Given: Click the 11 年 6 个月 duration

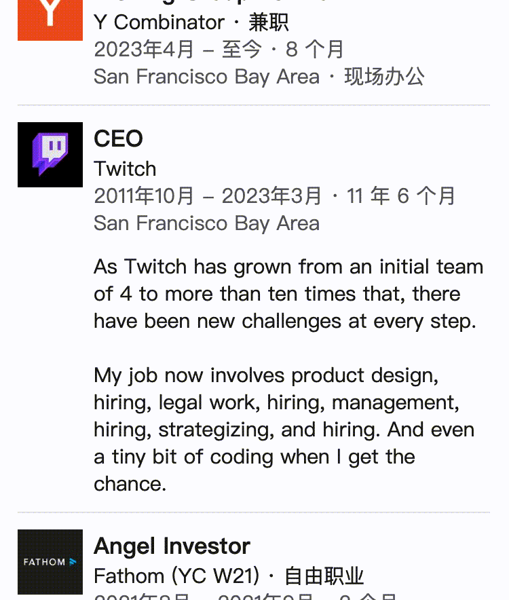Looking at the screenshot, I should pyautogui.click(x=400, y=196).
